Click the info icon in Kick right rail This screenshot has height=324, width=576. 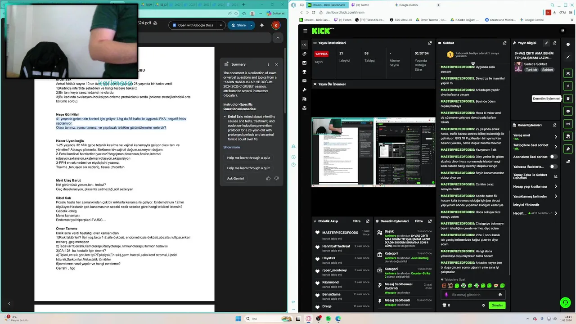pyautogui.click(x=568, y=45)
